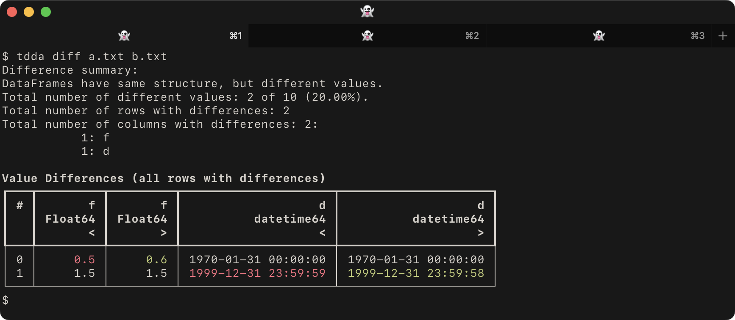This screenshot has height=320, width=735.
Task: Click the 'Total number of columns with differences' line
Action: [x=160, y=124]
